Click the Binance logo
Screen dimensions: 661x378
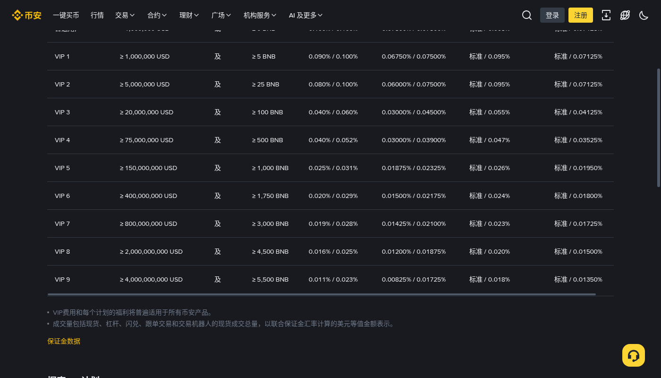pyautogui.click(x=26, y=15)
